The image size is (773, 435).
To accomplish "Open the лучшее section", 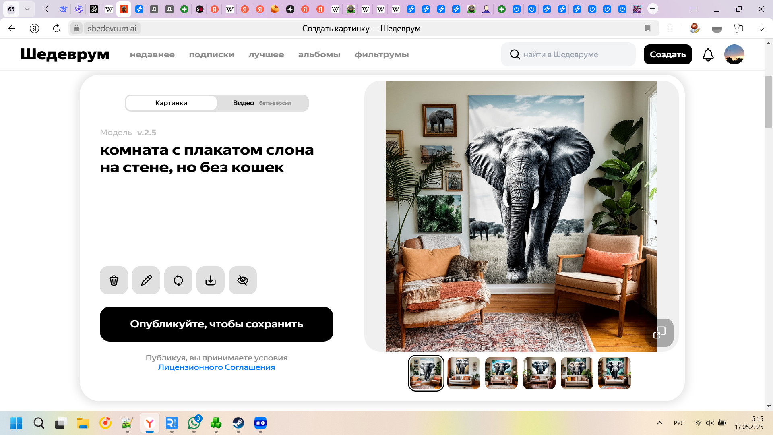I will tap(266, 54).
